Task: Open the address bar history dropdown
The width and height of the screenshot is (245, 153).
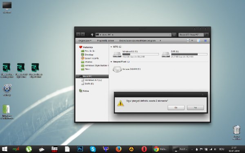Action: click(170, 35)
